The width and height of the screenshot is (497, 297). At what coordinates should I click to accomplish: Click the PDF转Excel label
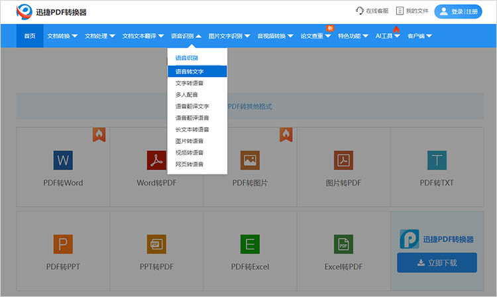(250, 267)
